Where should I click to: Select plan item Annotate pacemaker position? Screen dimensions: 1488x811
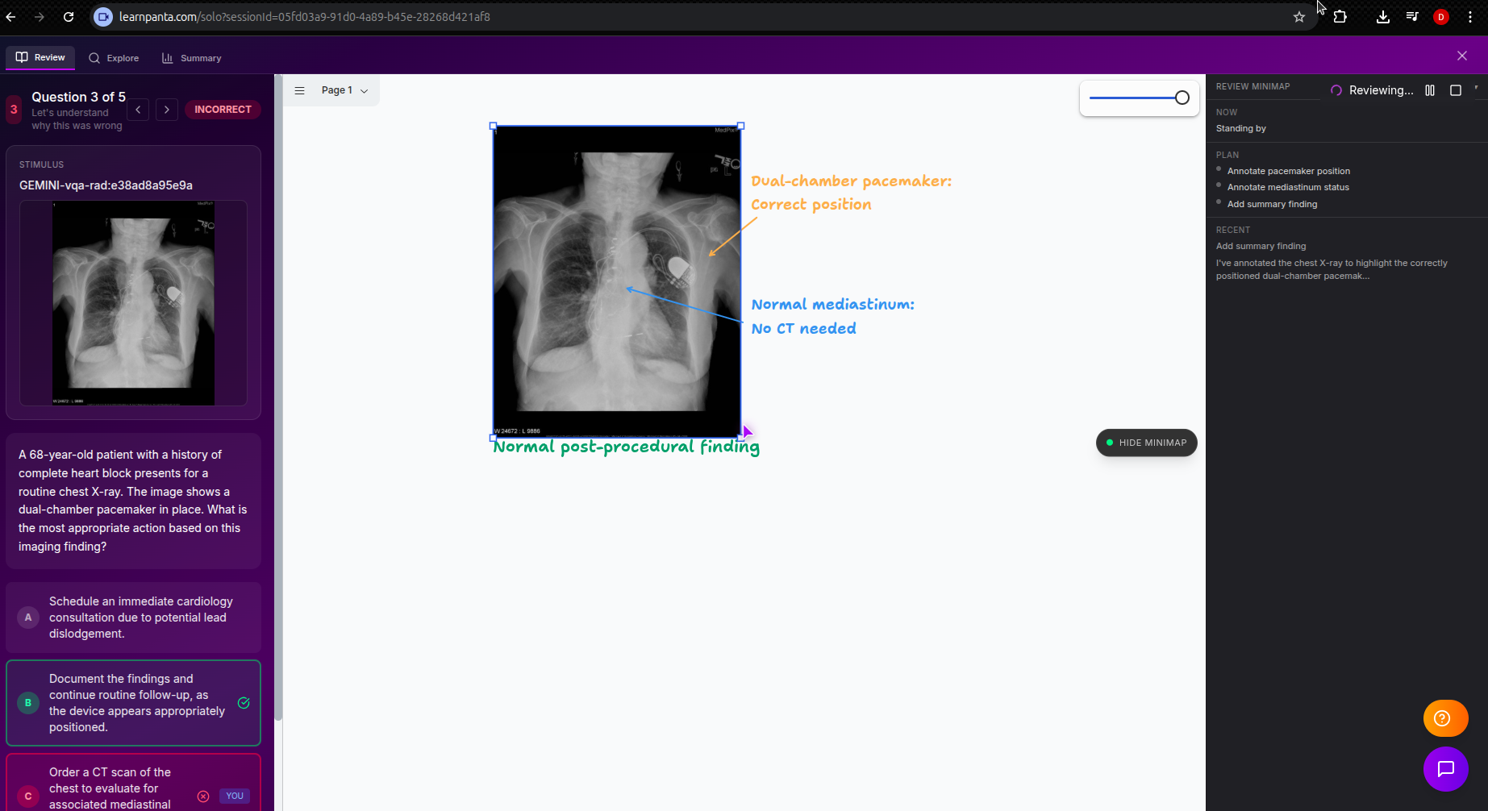[x=1288, y=171]
